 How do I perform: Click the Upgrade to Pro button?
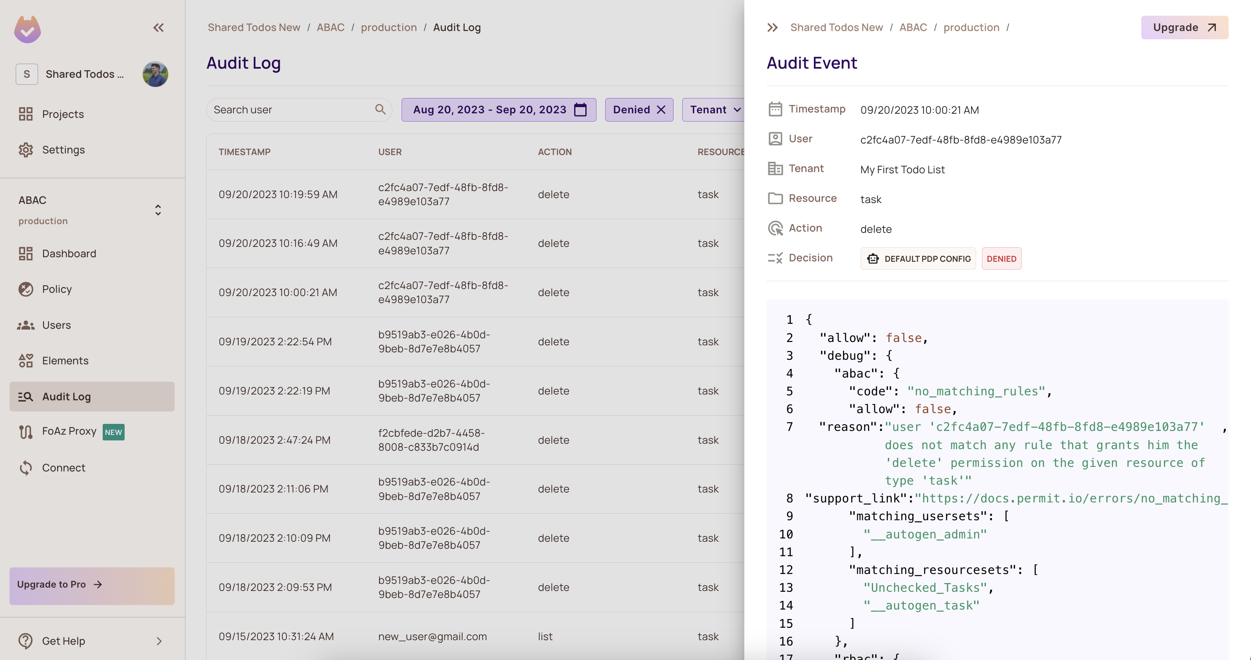coord(92,585)
